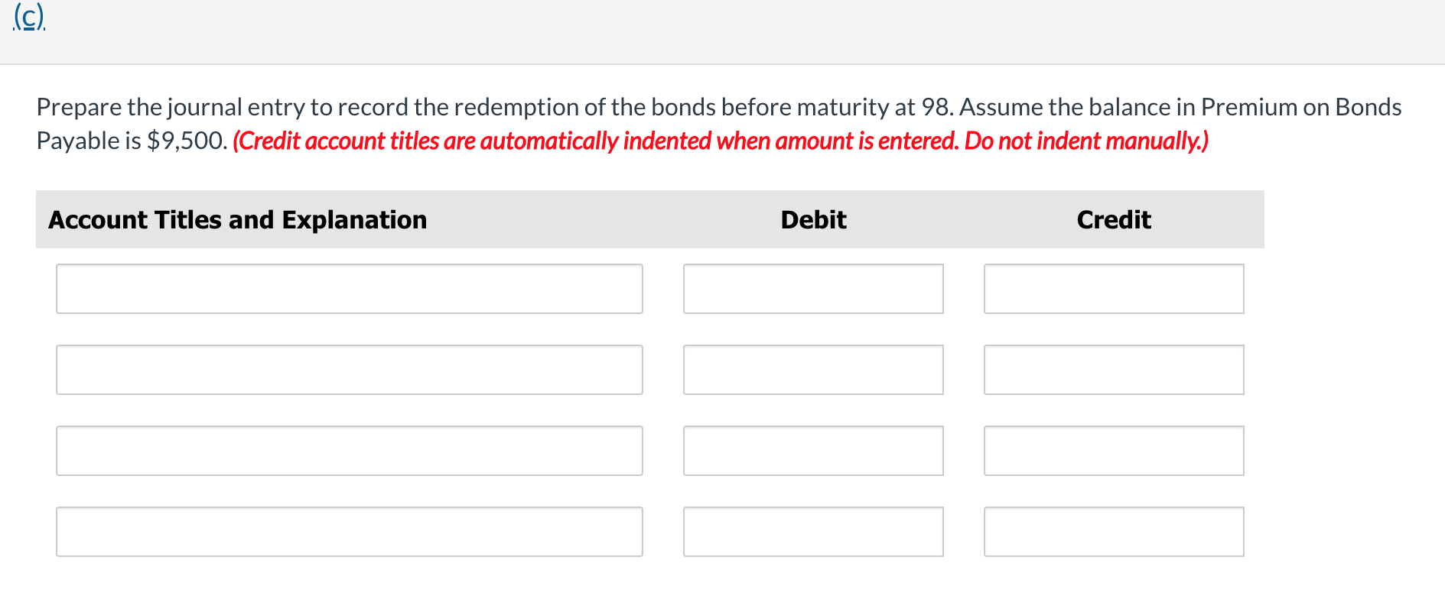
Task: Click the journal entry table header row
Action: (x=650, y=219)
